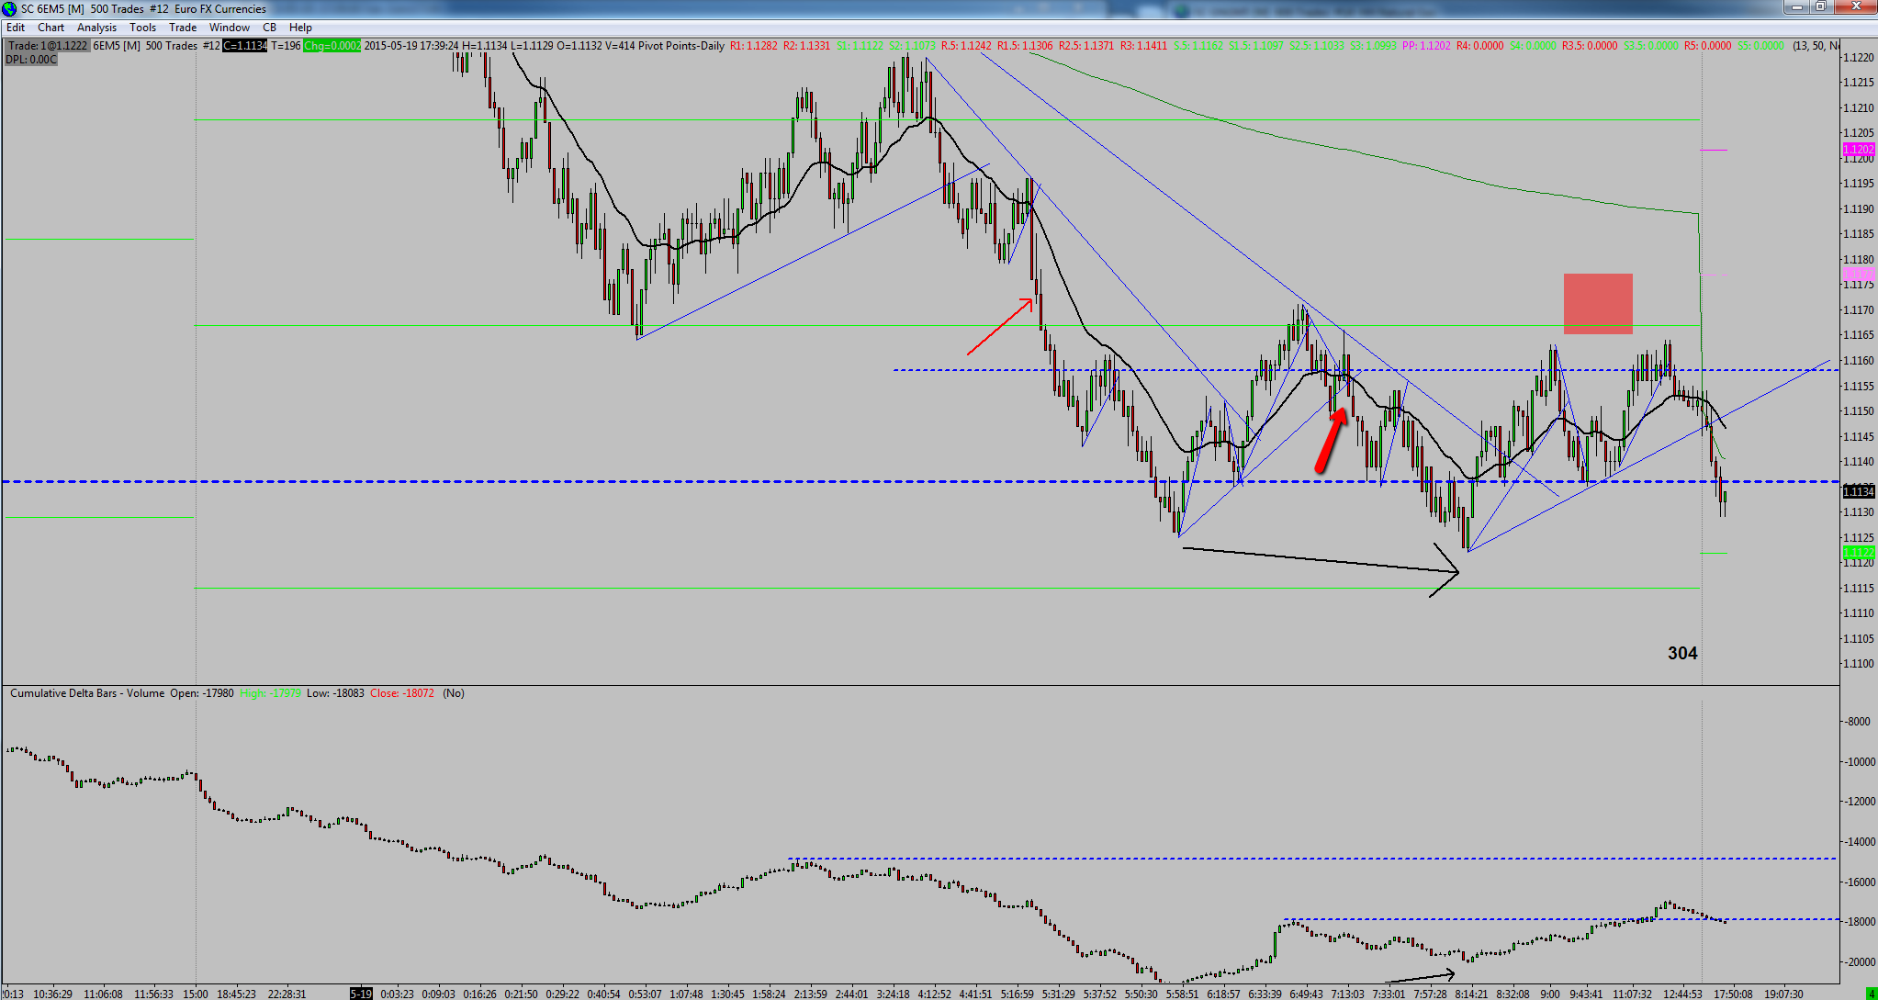Click the 'R1.5: 1.1306' pivot value

coord(1025,46)
